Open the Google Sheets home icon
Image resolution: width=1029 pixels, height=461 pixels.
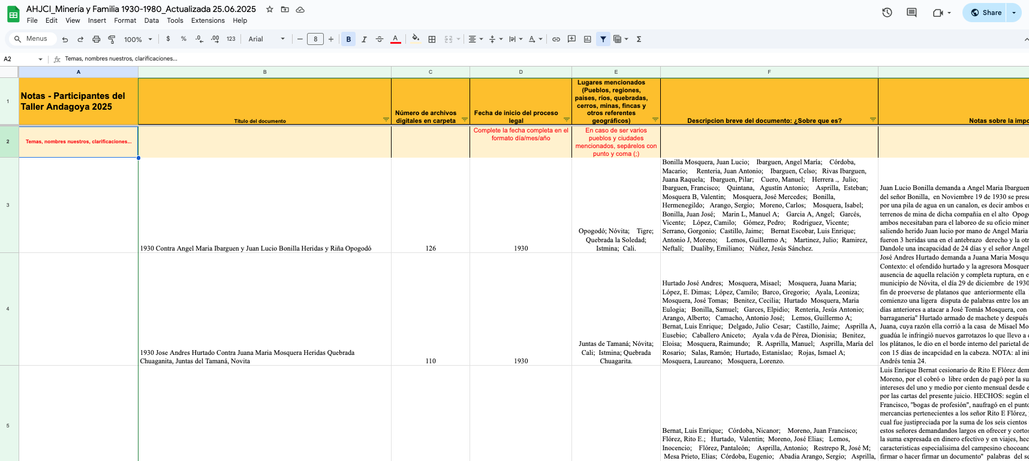[13, 14]
